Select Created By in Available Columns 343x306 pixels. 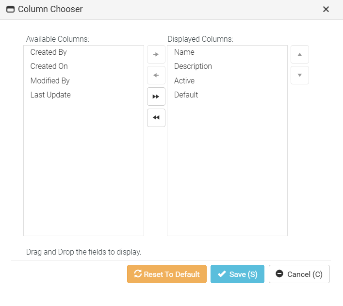tap(49, 52)
